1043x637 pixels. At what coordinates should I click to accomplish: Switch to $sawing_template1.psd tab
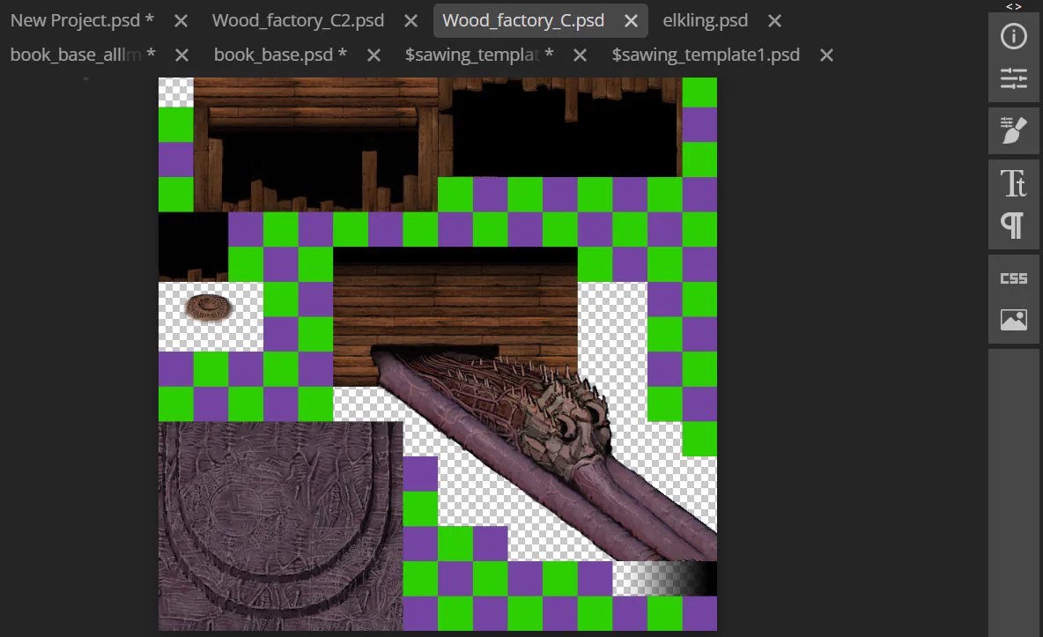pyautogui.click(x=705, y=55)
